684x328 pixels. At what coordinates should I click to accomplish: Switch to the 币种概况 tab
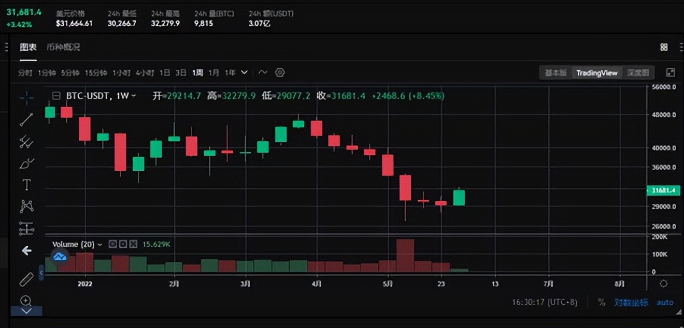click(62, 47)
